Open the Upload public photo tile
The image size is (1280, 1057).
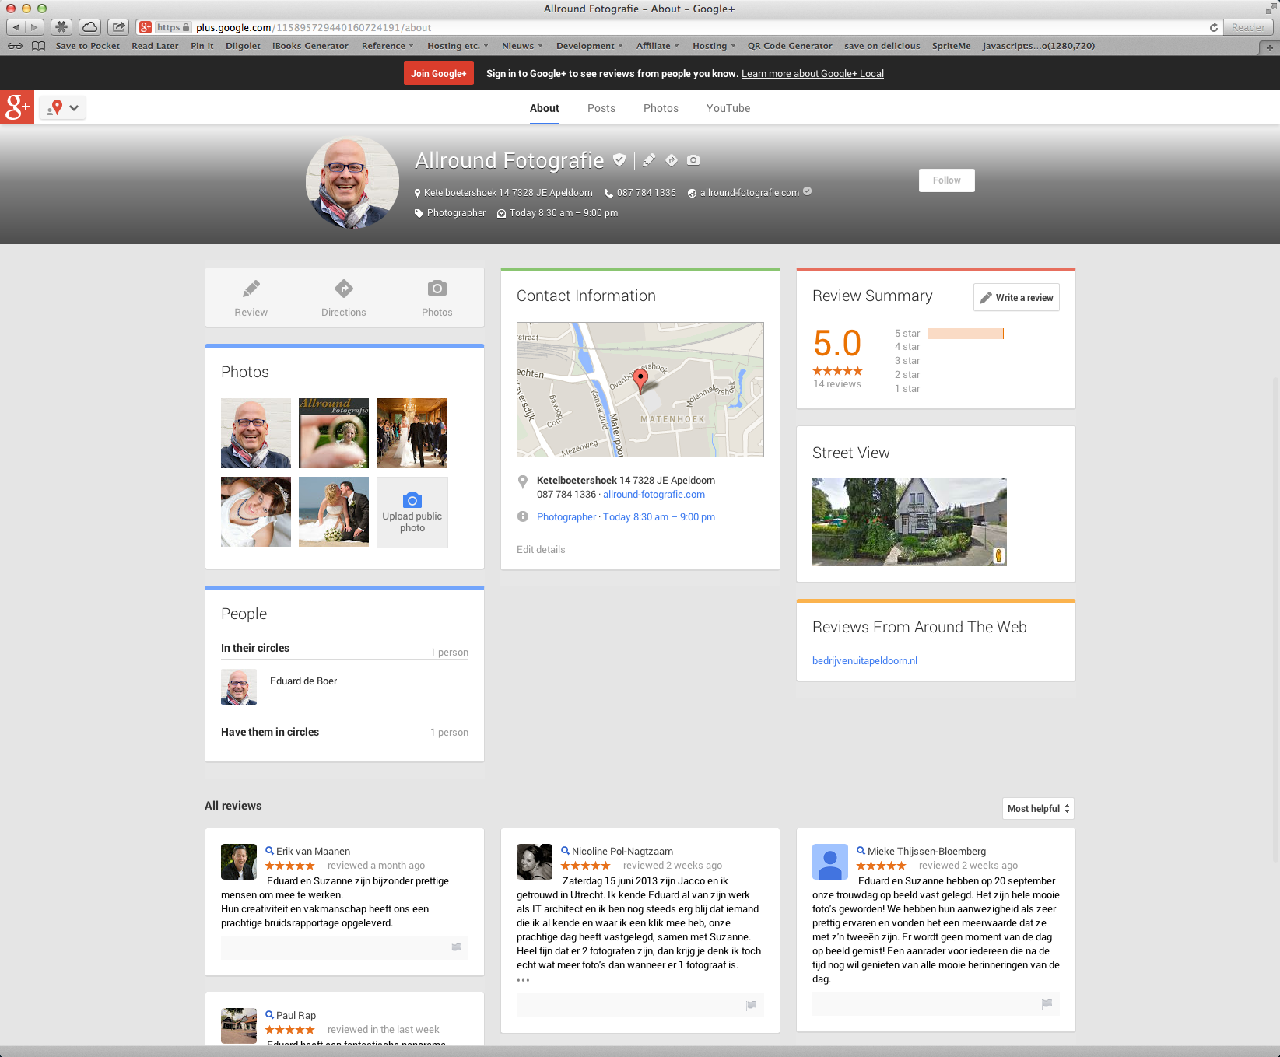[x=412, y=513]
